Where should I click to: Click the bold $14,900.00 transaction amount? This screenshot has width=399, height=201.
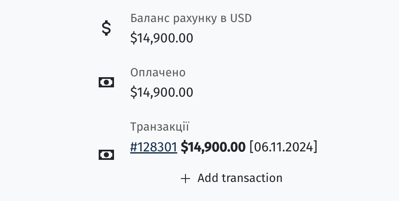tap(213, 147)
